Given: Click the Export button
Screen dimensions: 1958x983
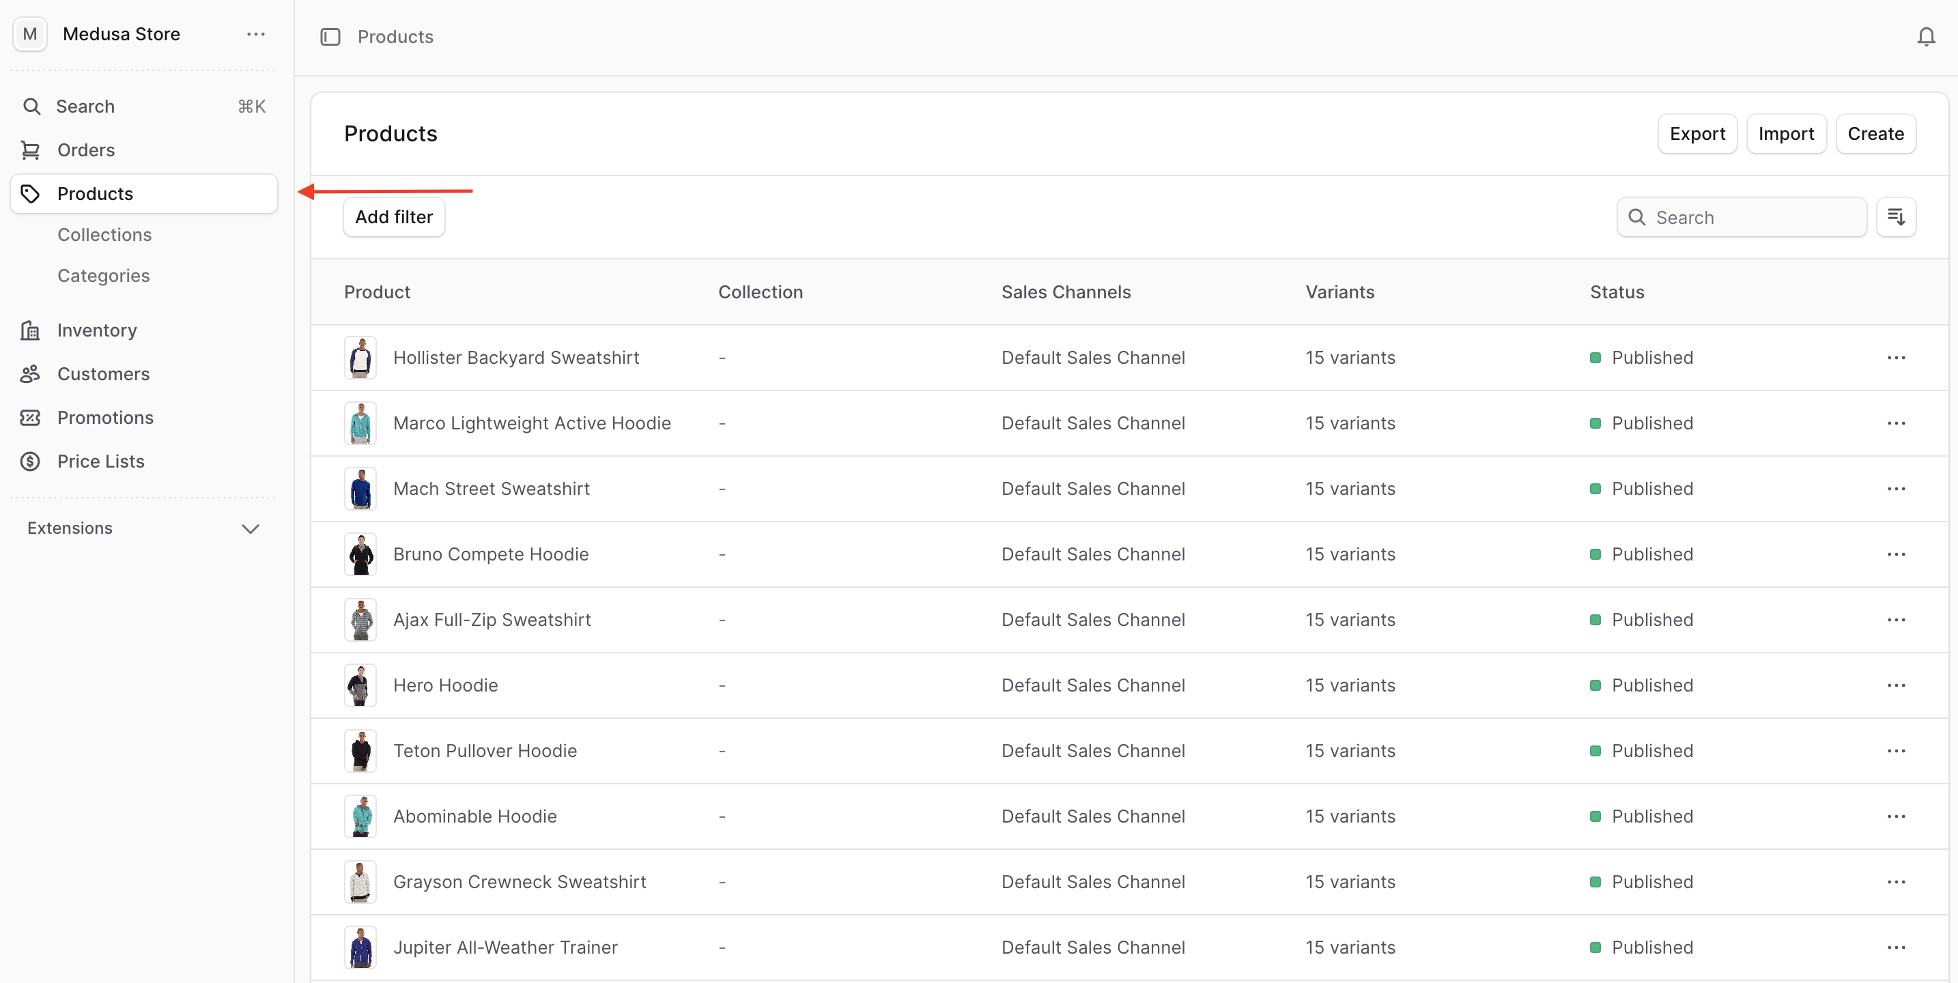Looking at the screenshot, I should tap(1697, 133).
